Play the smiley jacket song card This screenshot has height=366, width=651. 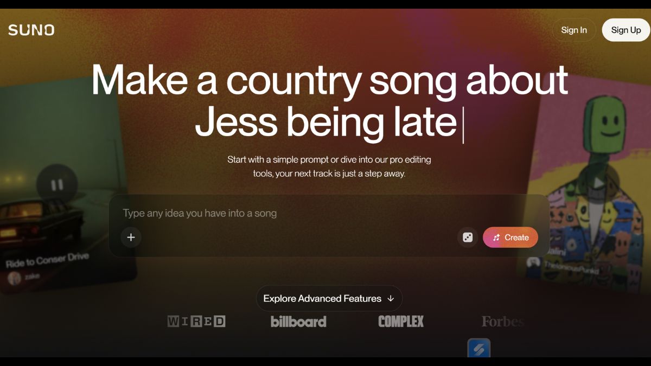(597, 183)
